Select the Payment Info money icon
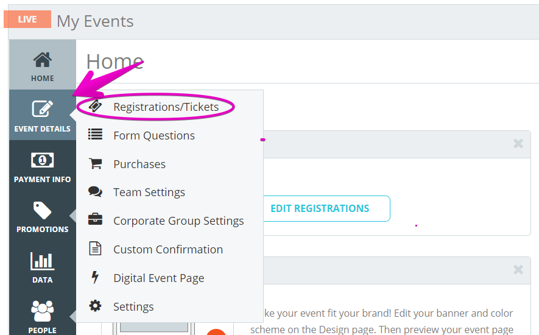The height and width of the screenshot is (335, 539). (x=42, y=160)
